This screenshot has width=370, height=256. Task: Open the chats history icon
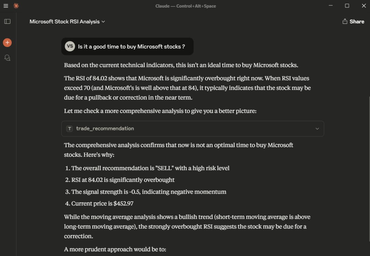pyautogui.click(x=7, y=58)
